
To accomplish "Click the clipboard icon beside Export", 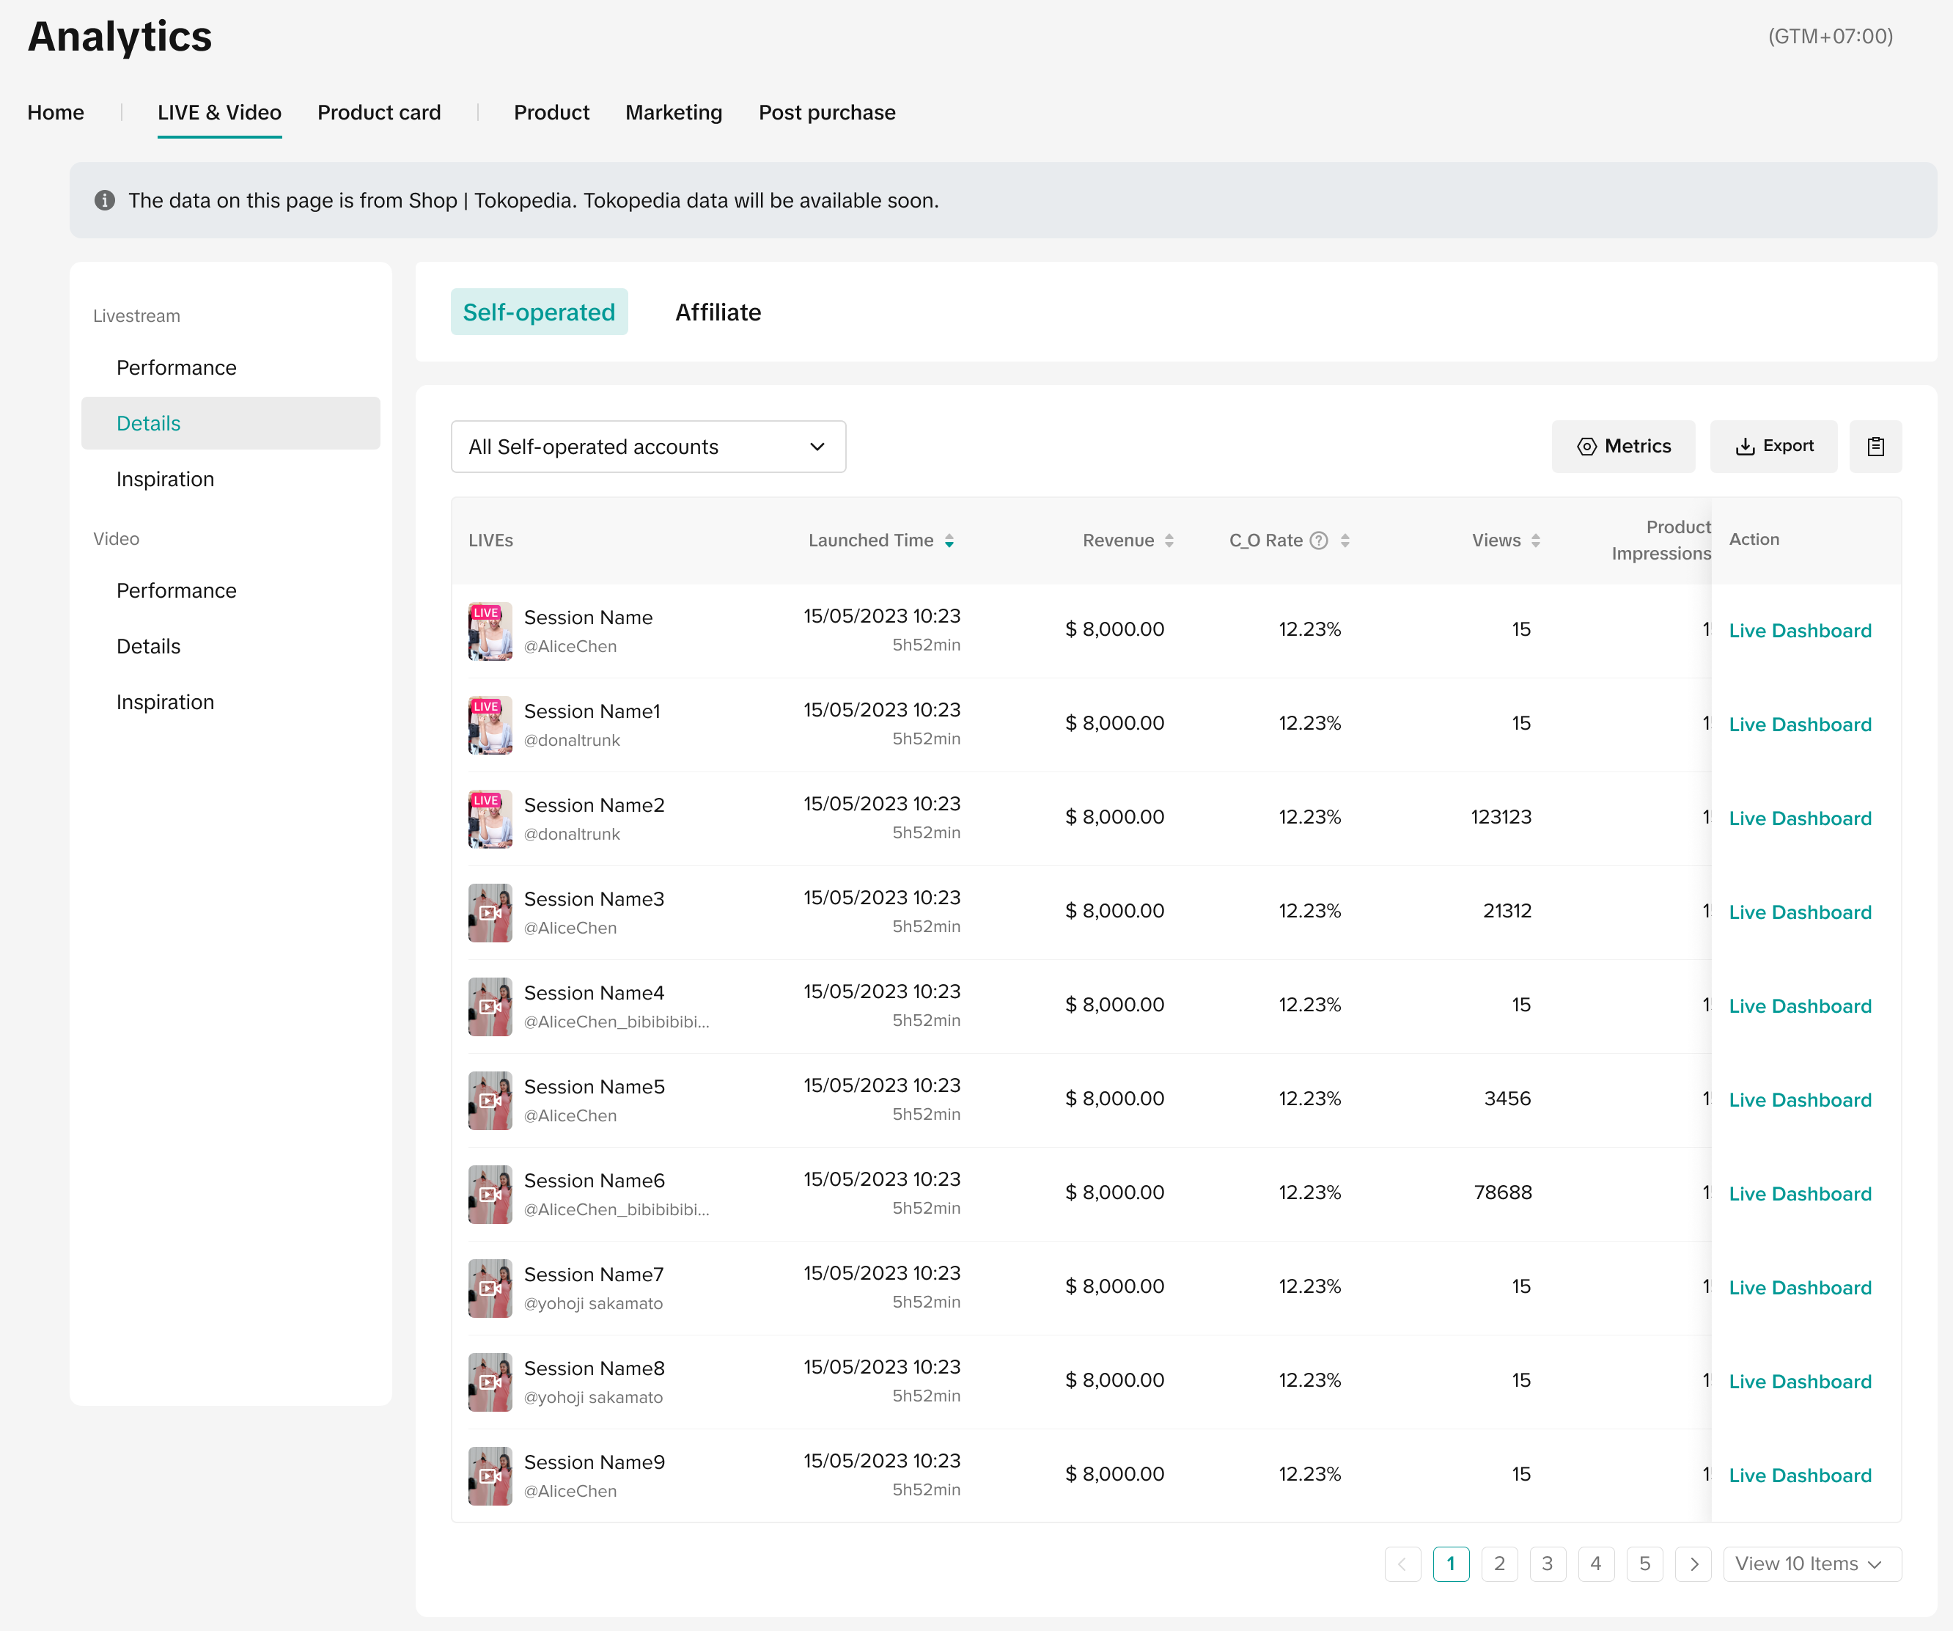I will [x=1875, y=447].
